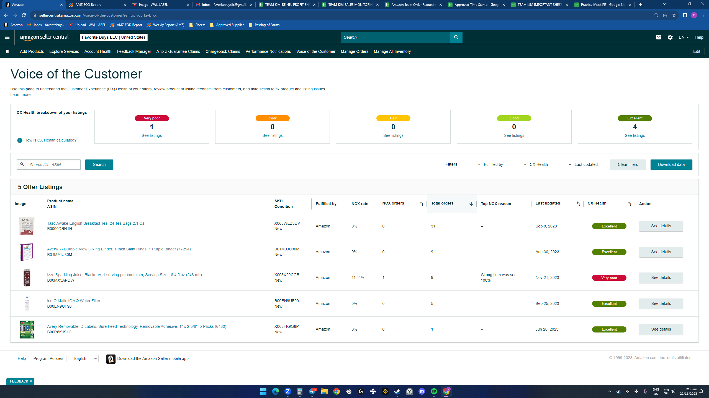
Task: Toggle Total orders descending sort arrow
Action: (471, 204)
